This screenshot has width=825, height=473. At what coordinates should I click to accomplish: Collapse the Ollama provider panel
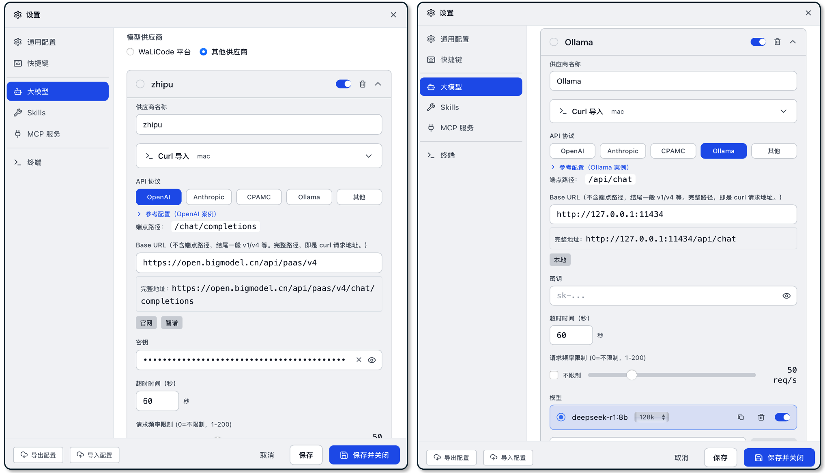tap(793, 42)
